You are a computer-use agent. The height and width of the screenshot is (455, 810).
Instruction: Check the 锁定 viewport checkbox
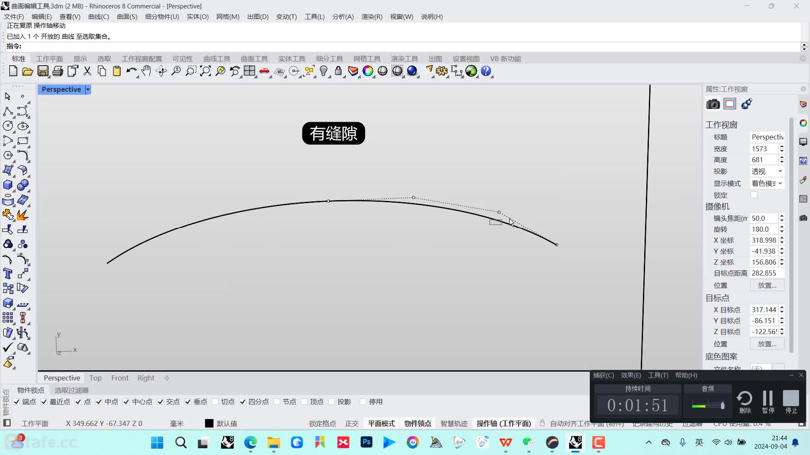pyautogui.click(x=754, y=195)
